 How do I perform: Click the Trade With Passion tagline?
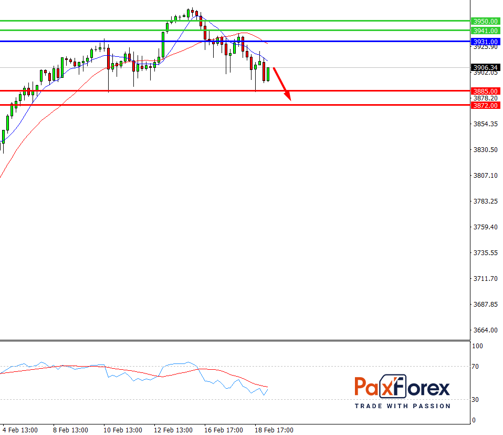(402, 406)
